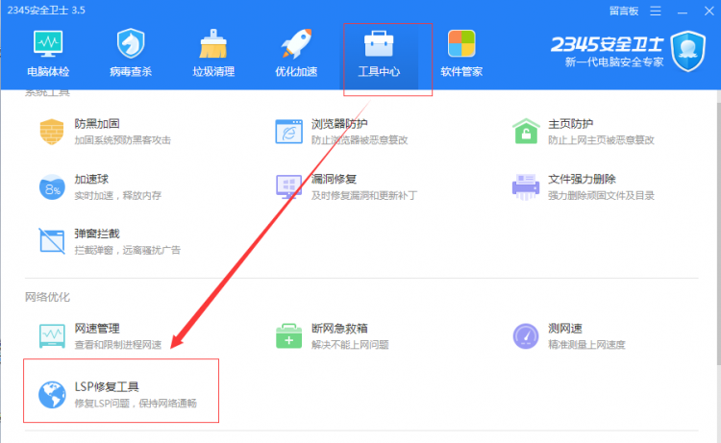Click the 文件强力删除 shredder icon
This screenshot has width=721, height=443.
pyautogui.click(x=526, y=186)
